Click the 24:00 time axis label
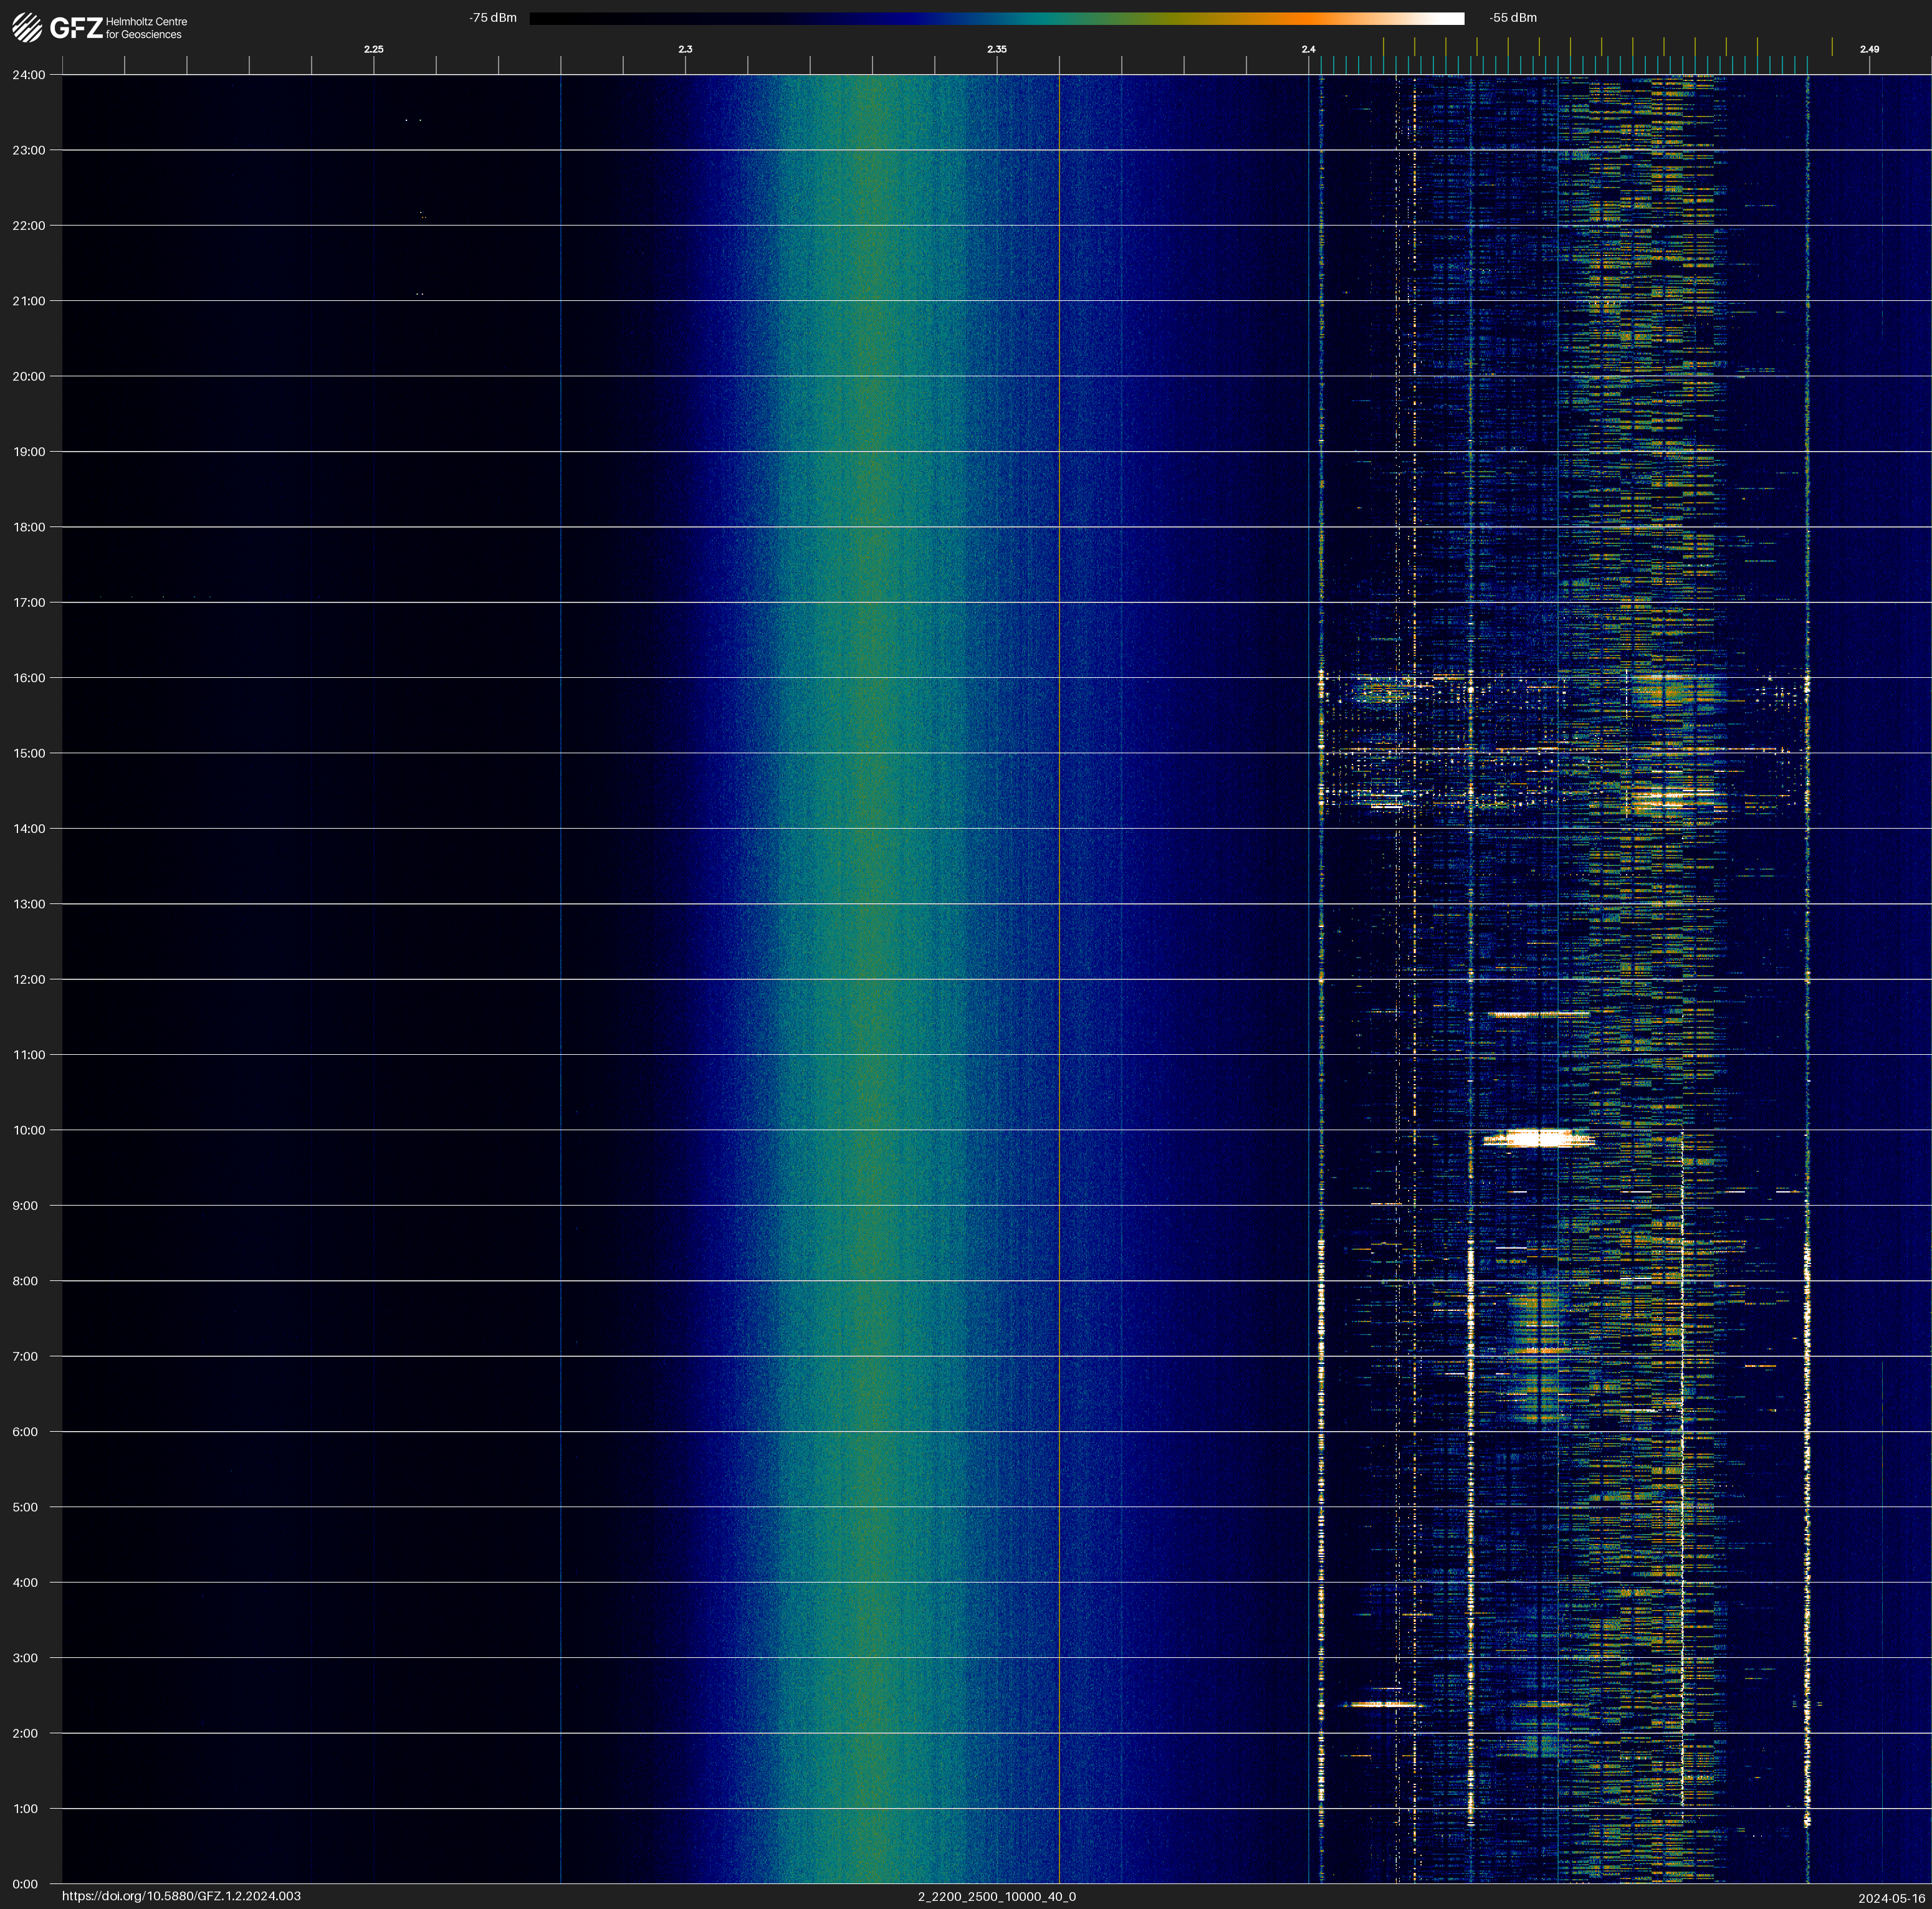Viewport: 1932px width, 1909px height. 29,75
